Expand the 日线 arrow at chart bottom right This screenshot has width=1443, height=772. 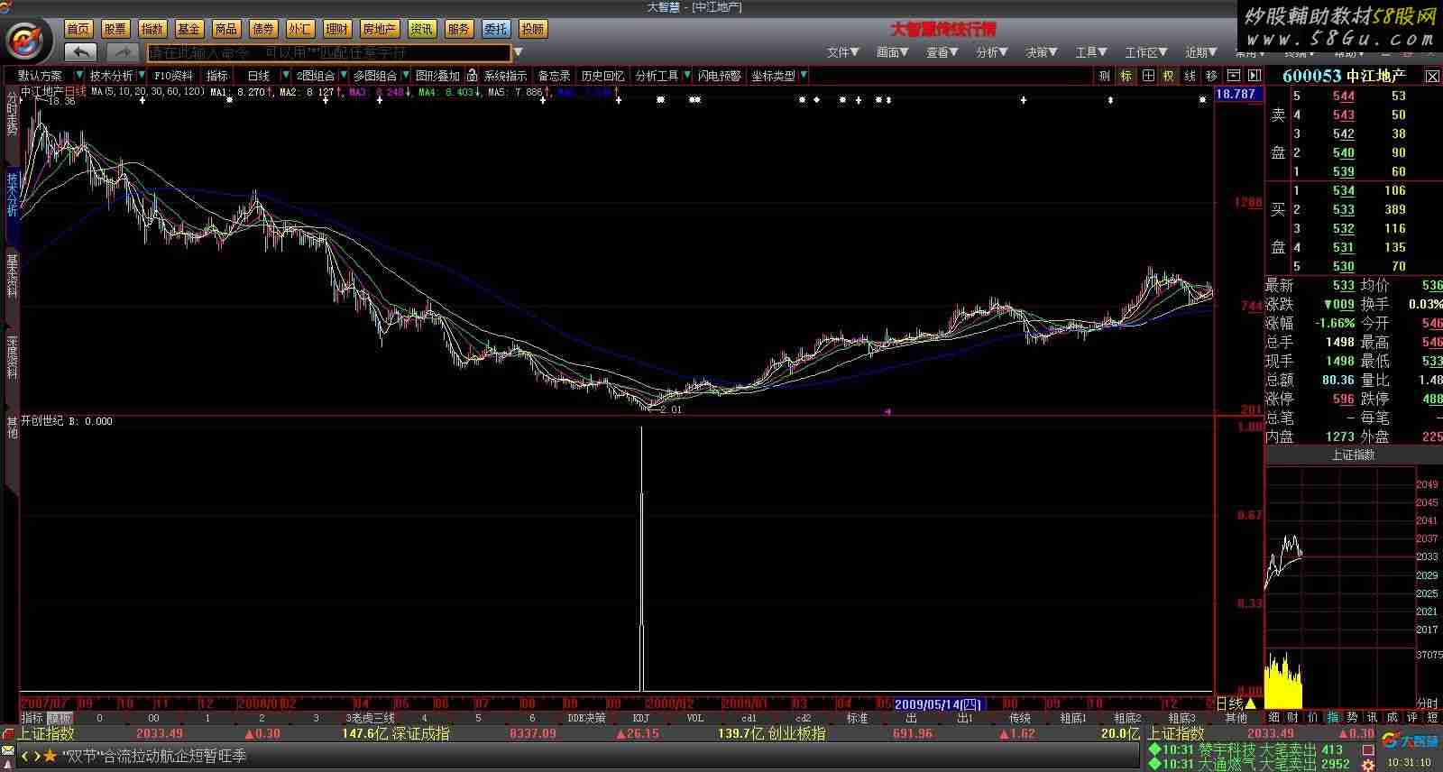pyautogui.click(x=1251, y=703)
